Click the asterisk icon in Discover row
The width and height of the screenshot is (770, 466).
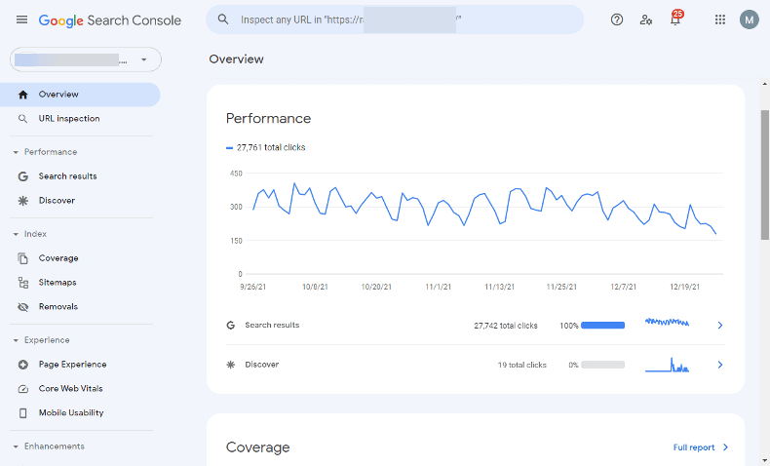click(x=230, y=365)
